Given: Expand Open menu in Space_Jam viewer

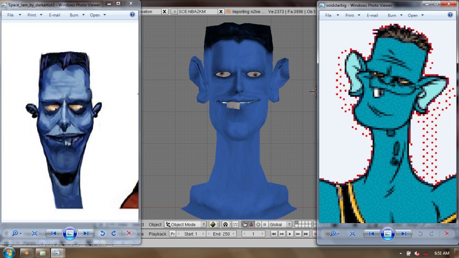Looking at the screenshot, I should [97, 15].
